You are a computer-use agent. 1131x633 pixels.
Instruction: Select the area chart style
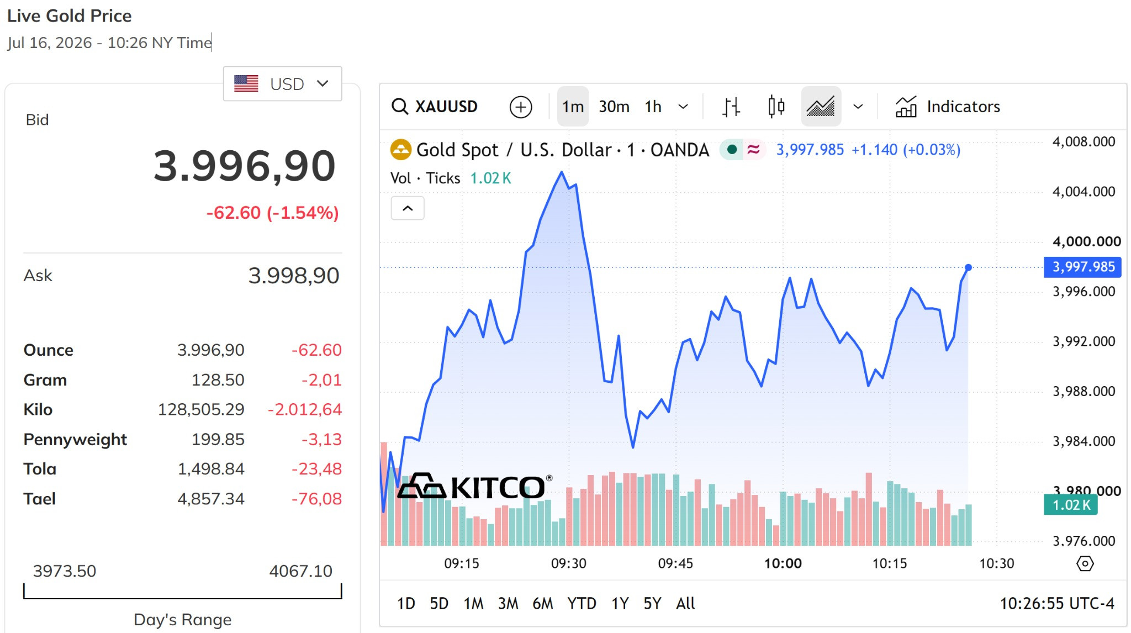[821, 107]
